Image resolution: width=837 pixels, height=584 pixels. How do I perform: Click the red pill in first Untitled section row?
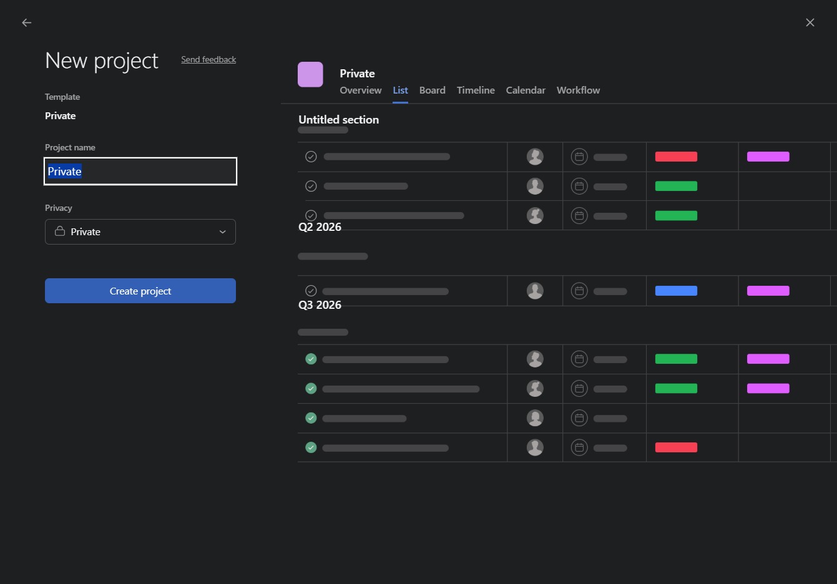point(676,157)
